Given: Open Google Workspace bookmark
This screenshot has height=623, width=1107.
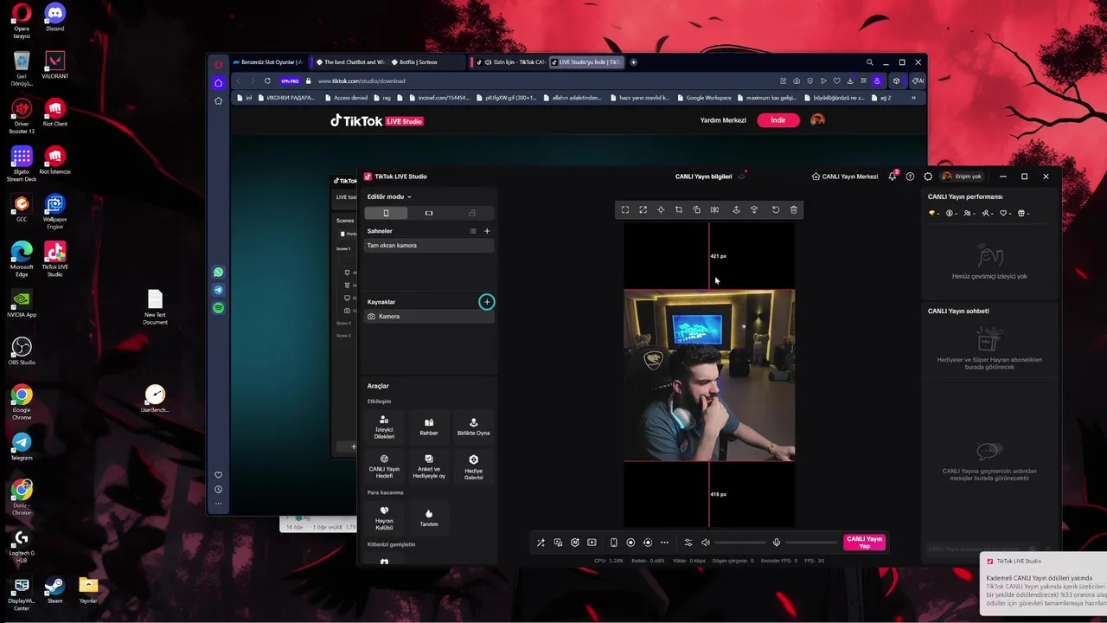Looking at the screenshot, I should coord(703,98).
